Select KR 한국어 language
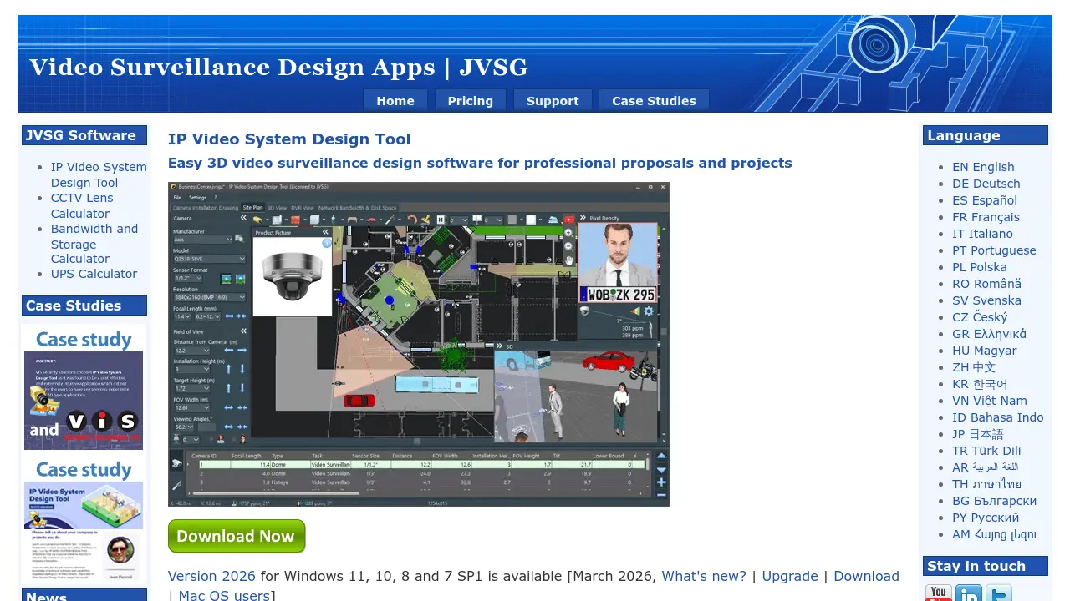This screenshot has height=601, width=1070. [980, 384]
